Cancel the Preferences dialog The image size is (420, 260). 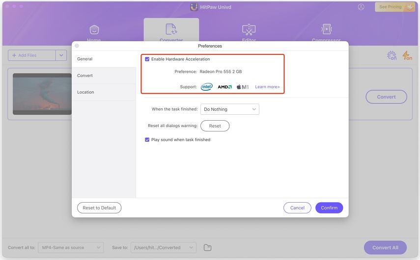pyautogui.click(x=297, y=208)
